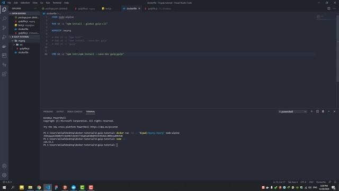Open the Selection menu
The image size is (339, 191).
(x=25, y=3)
